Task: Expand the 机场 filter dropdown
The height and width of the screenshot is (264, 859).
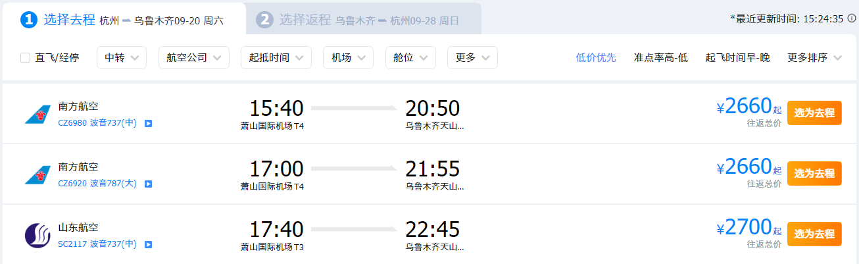Action: click(x=348, y=58)
